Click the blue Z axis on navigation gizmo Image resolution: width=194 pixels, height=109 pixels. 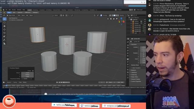(x=121, y=18)
